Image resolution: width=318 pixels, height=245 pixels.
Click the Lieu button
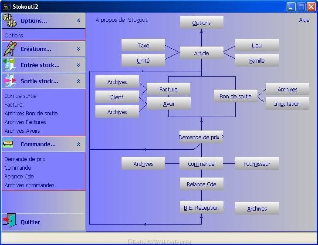tap(257, 45)
